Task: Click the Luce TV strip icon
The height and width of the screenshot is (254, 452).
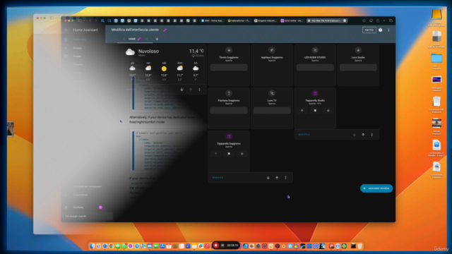Action: pyautogui.click(x=272, y=93)
